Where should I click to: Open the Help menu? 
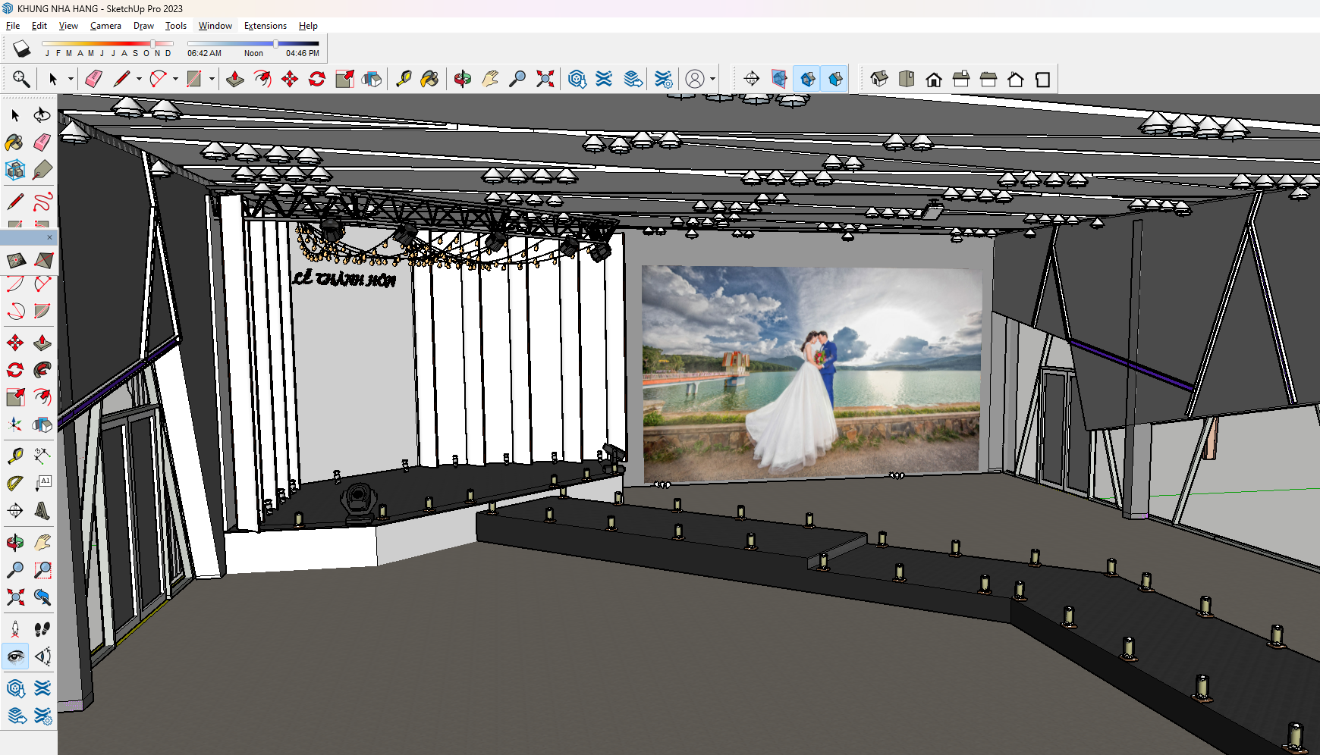tap(308, 26)
